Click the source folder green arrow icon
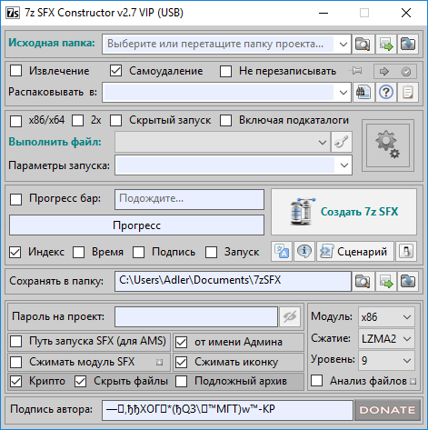Screen dimensions: 428x430 pos(386,45)
